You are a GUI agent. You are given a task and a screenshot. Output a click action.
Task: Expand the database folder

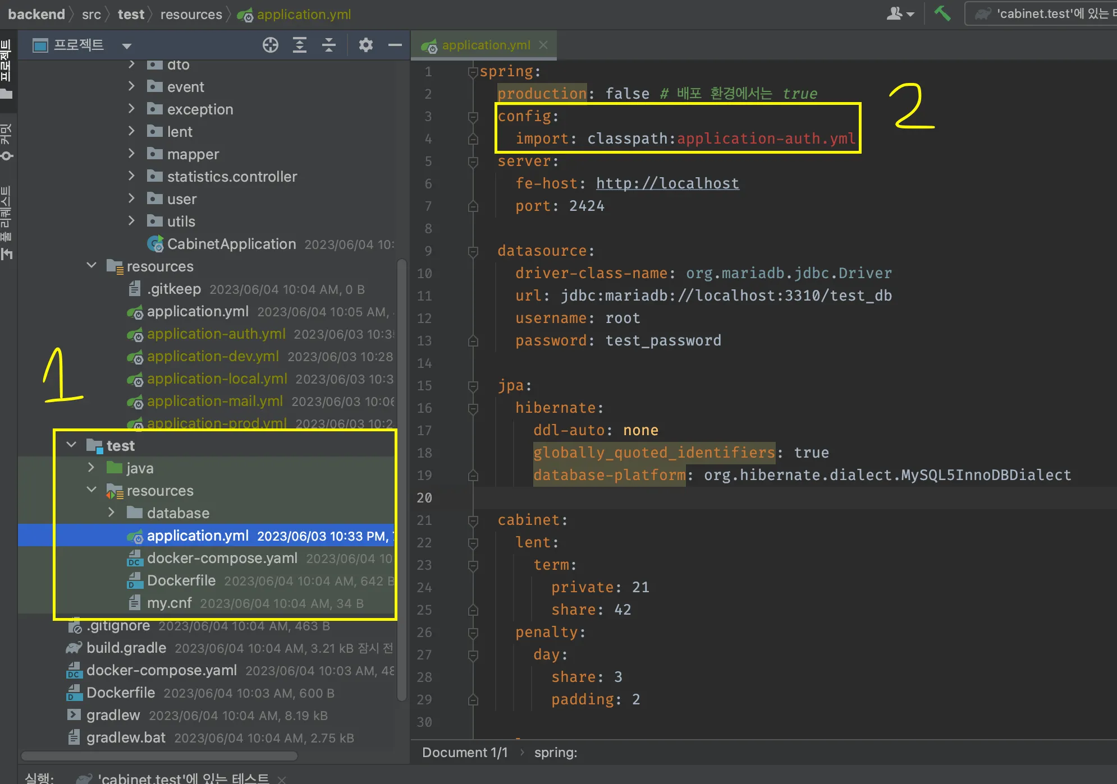pyautogui.click(x=111, y=513)
